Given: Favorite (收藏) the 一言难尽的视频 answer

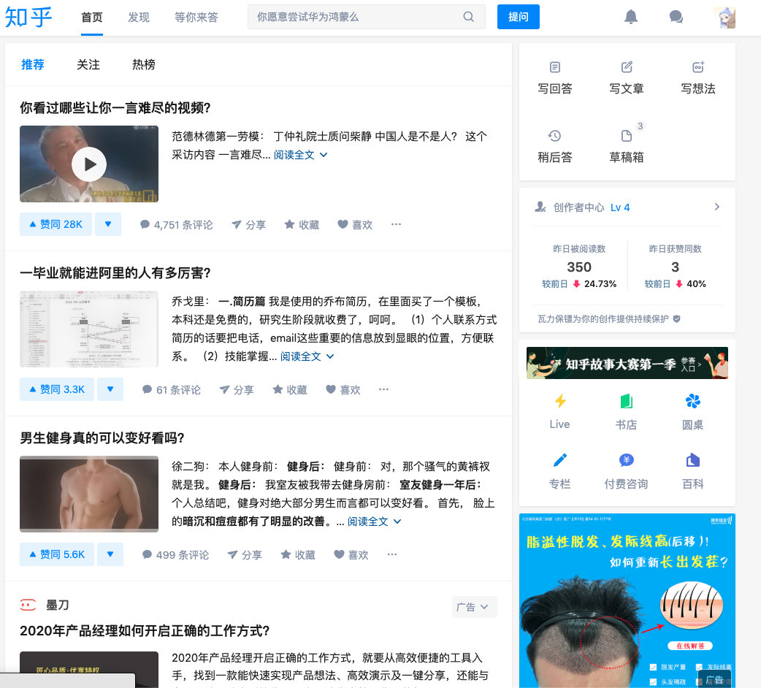Looking at the screenshot, I should pos(302,225).
